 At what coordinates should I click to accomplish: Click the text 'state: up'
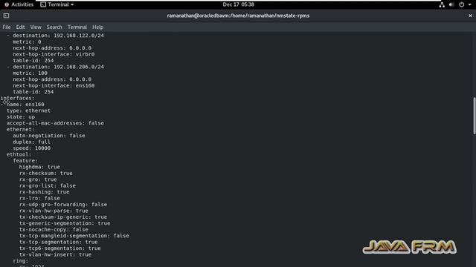21,117
